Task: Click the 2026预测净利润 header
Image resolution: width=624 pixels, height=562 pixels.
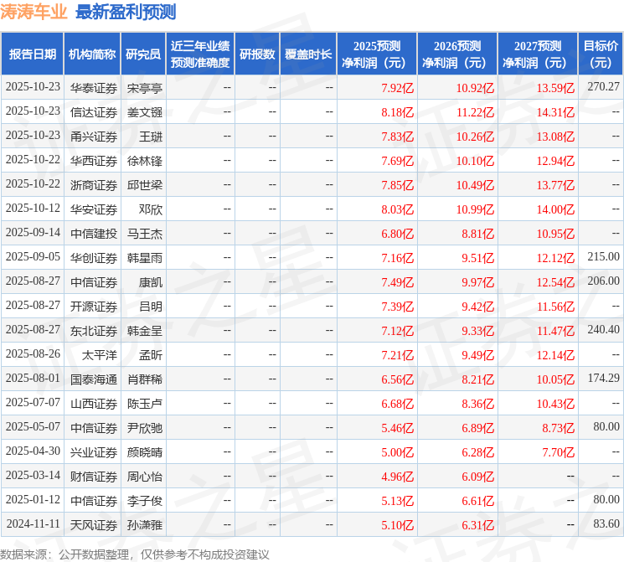Action: [x=457, y=54]
